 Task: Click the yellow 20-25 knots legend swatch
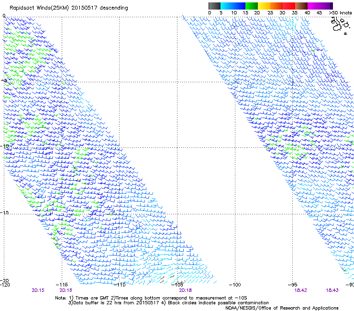tap(264, 6)
